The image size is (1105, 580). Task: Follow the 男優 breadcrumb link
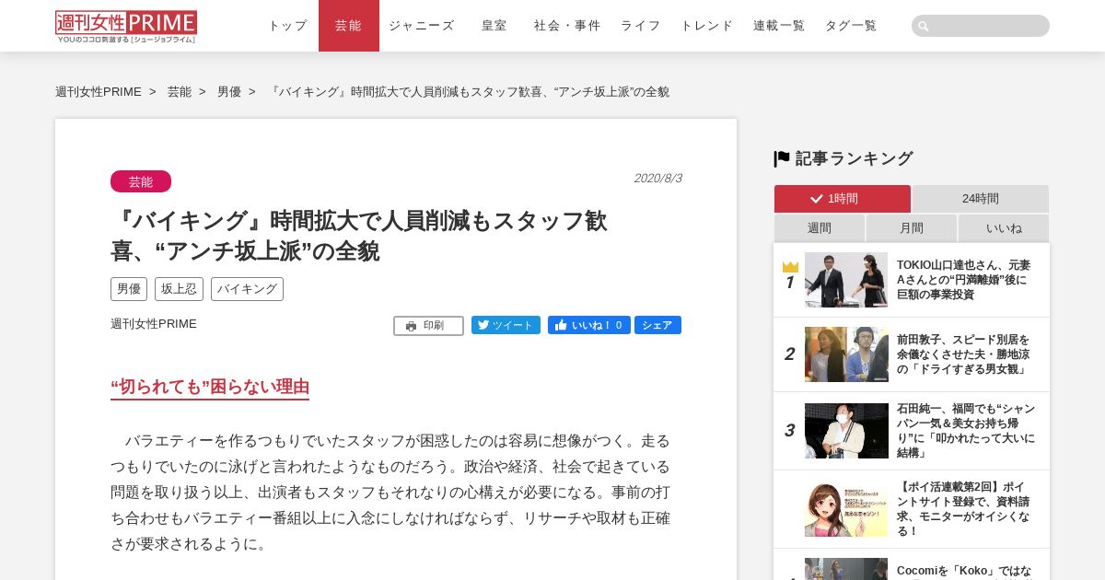point(229,92)
